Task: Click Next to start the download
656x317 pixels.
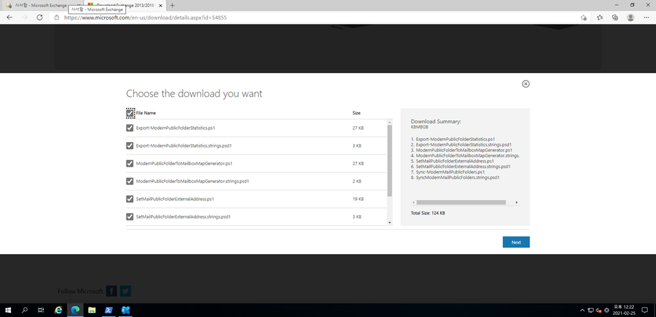Action: [x=516, y=243]
